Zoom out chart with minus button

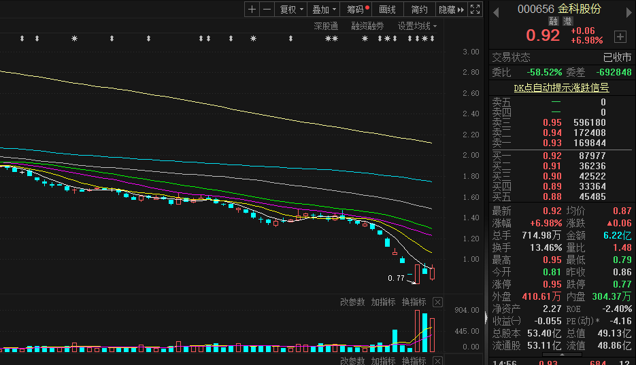pos(267,9)
